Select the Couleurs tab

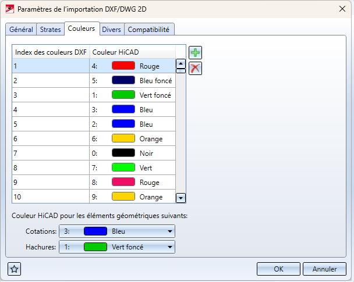[x=82, y=28]
